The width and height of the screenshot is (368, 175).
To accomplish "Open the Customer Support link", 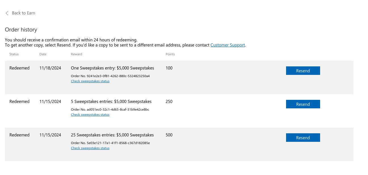I will pos(227,45).
